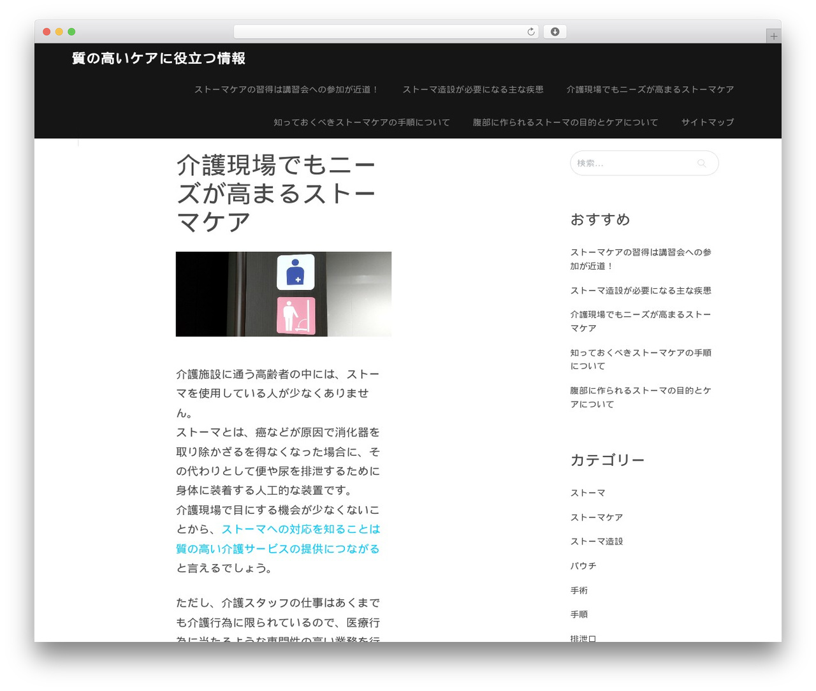Maximize window with green button
The width and height of the screenshot is (816, 691).
(x=71, y=32)
